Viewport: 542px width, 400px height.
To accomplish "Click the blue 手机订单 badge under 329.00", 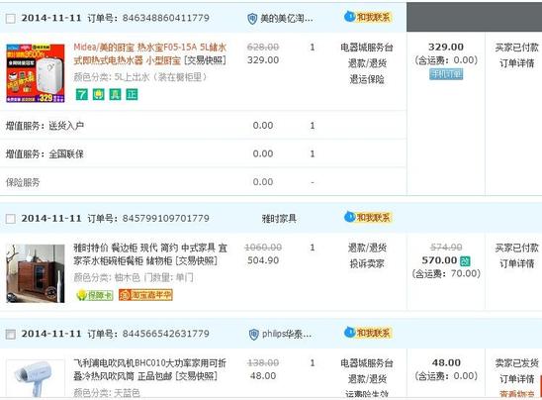I will (x=446, y=74).
